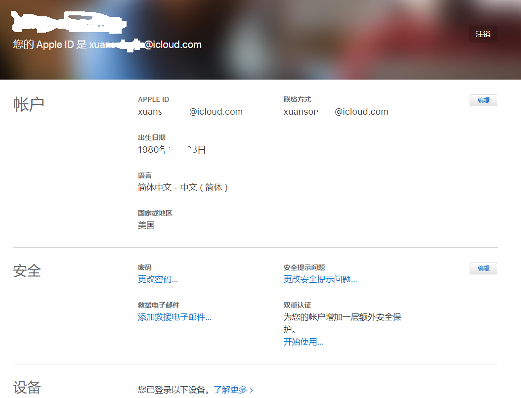Click the 美国 country value

click(x=146, y=225)
